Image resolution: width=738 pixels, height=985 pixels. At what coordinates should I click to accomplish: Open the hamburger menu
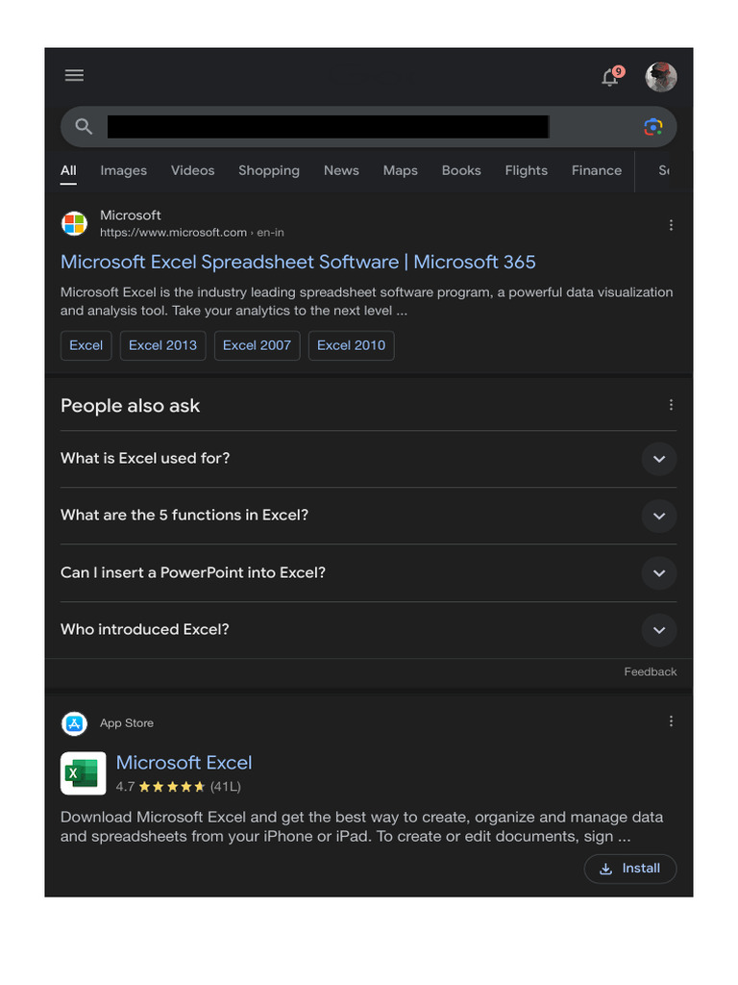click(x=74, y=76)
